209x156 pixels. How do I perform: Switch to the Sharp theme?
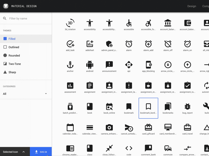pos(26,72)
